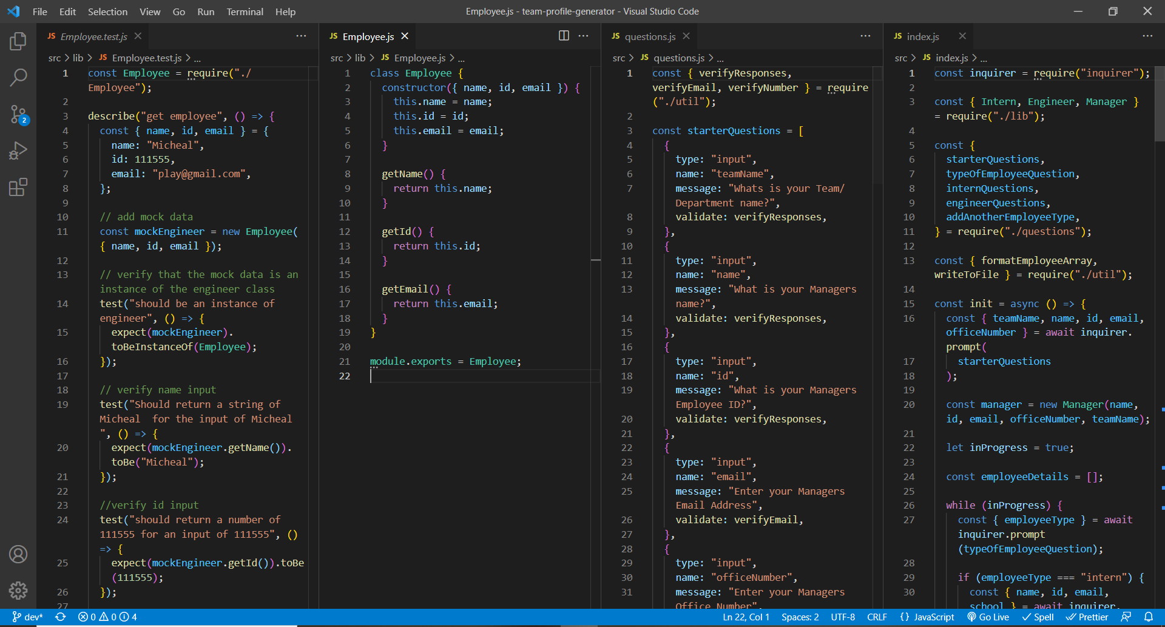Screen dimensions: 1165x627
Task: Open More Actions in index.js group
Action: click(x=1147, y=36)
